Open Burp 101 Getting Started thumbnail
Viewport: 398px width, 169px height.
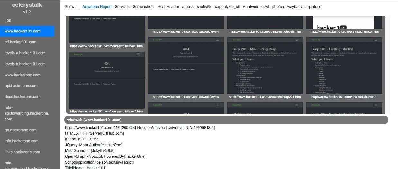pos(344,66)
